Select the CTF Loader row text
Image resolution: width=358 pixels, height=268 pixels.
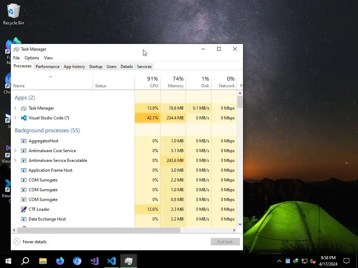[39, 209]
